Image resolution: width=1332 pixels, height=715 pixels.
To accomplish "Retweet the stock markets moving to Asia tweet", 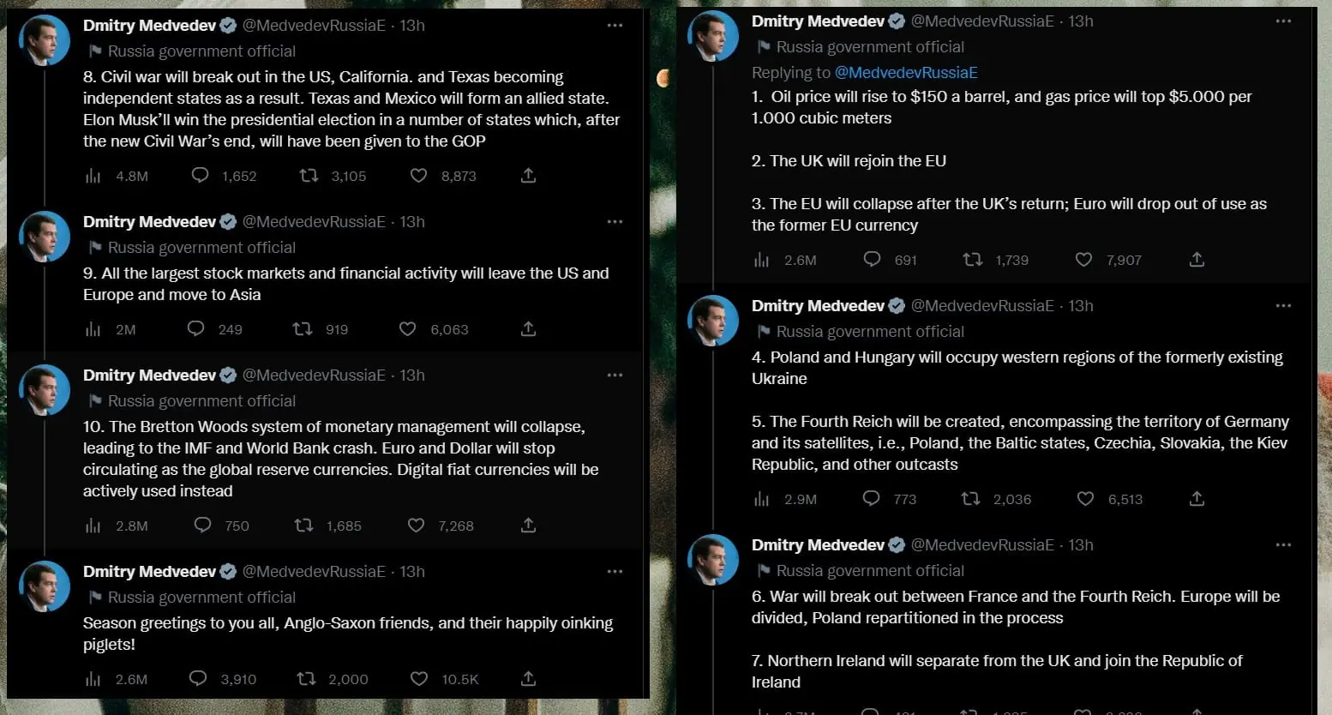I will pos(303,329).
